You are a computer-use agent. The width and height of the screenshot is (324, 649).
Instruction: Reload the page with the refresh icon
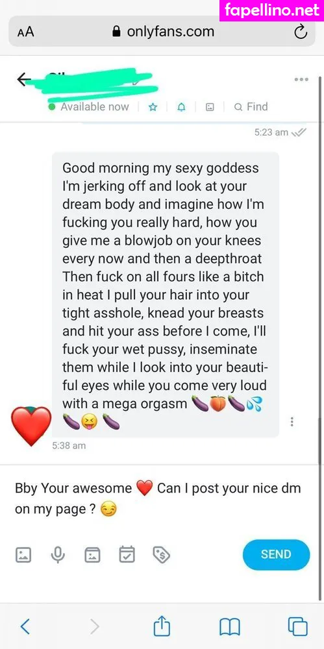pyautogui.click(x=301, y=31)
